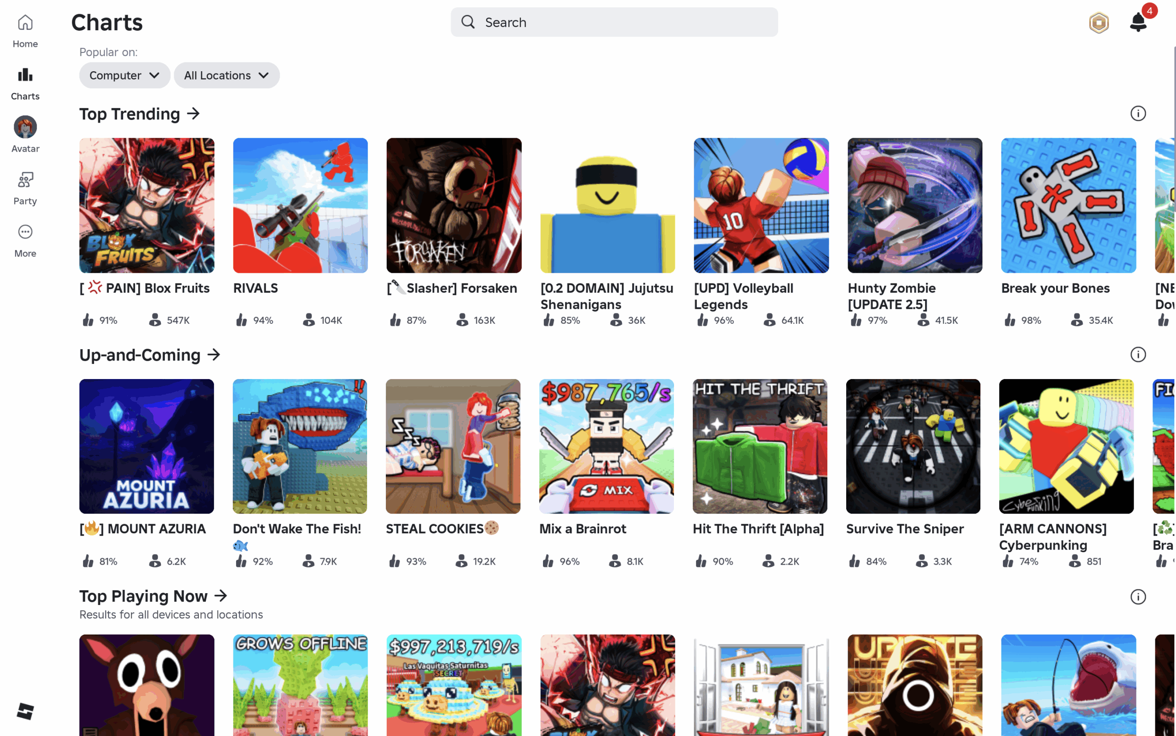Open Survive The Sniper thumbnail
1176x736 pixels.
click(x=913, y=447)
